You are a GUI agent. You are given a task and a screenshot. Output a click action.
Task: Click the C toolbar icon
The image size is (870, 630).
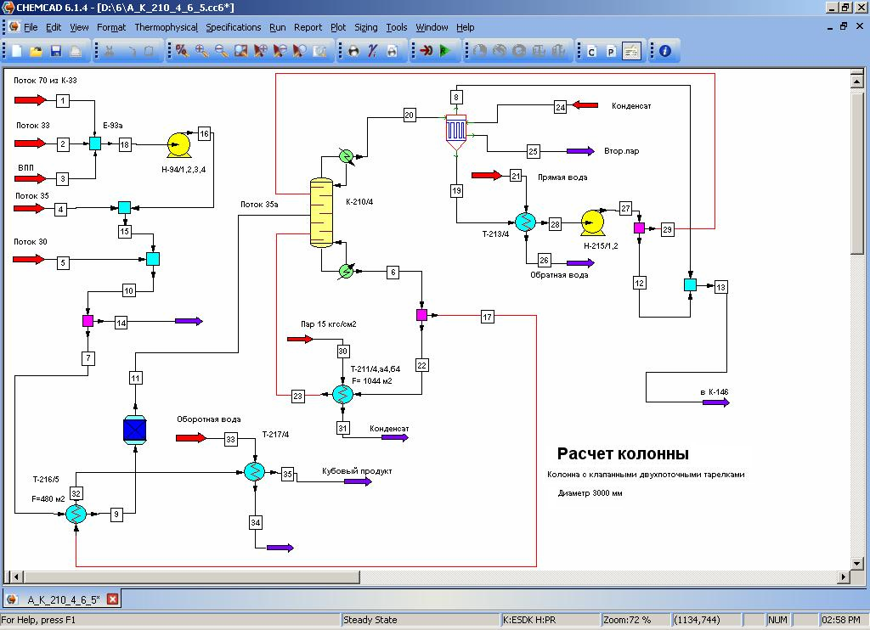[x=591, y=52]
